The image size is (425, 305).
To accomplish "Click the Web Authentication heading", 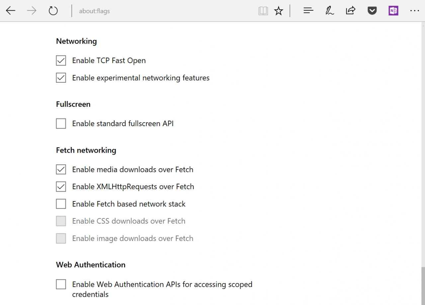I will click(x=91, y=265).
